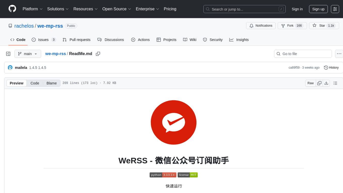
Task: View the file History
Action: click(331, 68)
